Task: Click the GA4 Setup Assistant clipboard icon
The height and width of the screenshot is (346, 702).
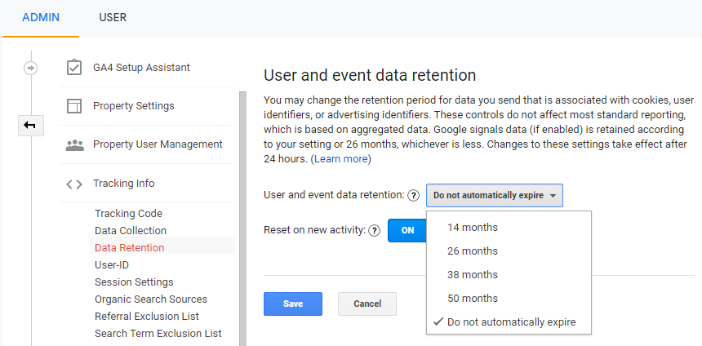Action: [x=74, y=68]
